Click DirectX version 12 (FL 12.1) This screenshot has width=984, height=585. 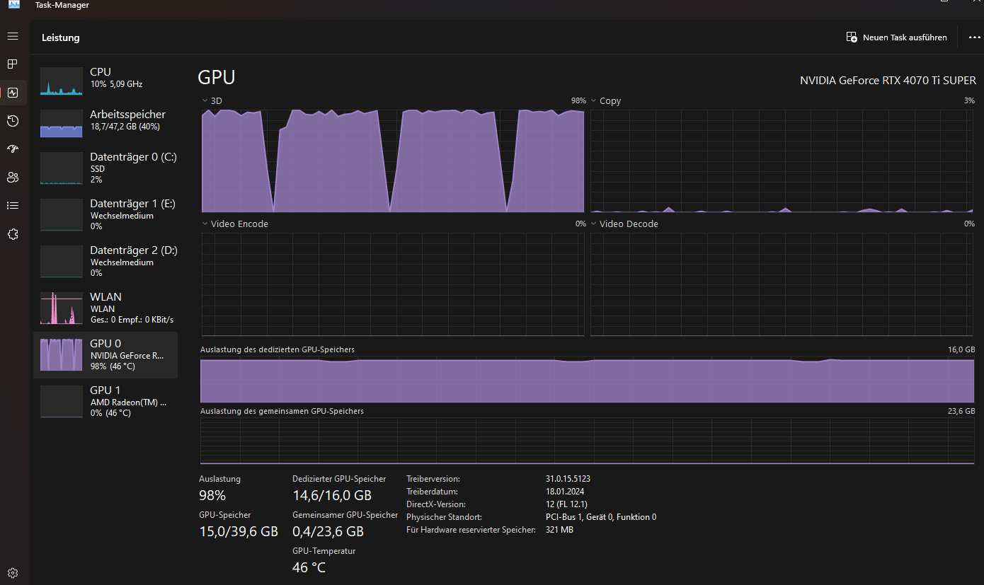click(x=566, y=504)
